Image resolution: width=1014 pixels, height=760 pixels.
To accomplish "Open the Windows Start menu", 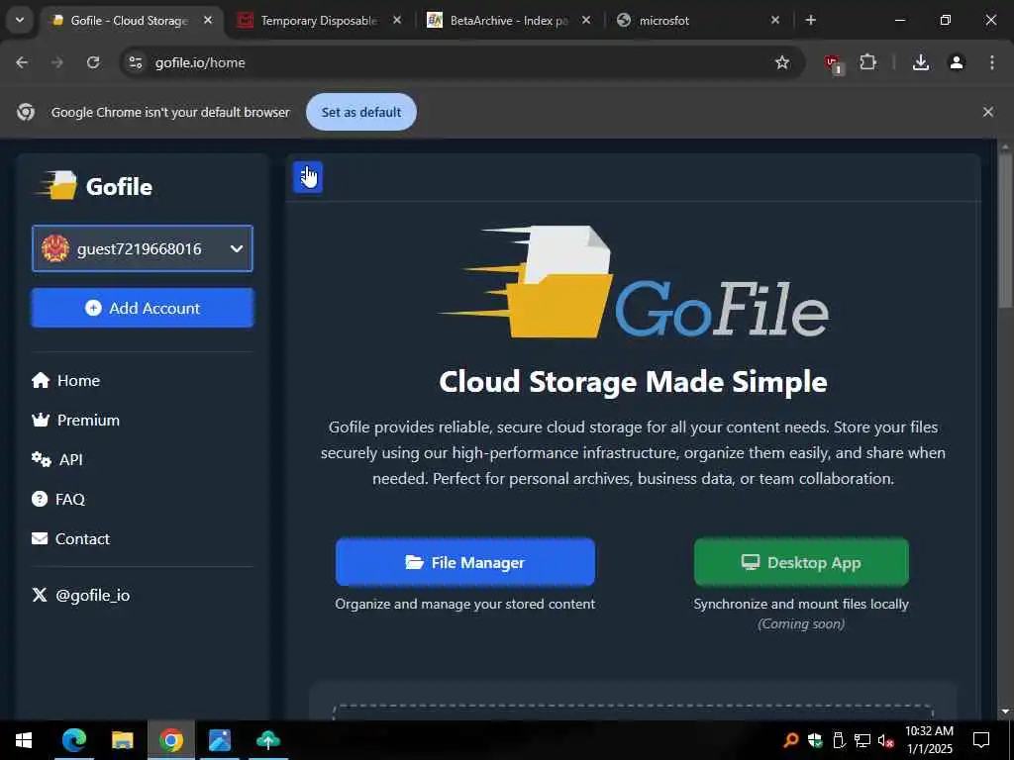I will (24, 740).
